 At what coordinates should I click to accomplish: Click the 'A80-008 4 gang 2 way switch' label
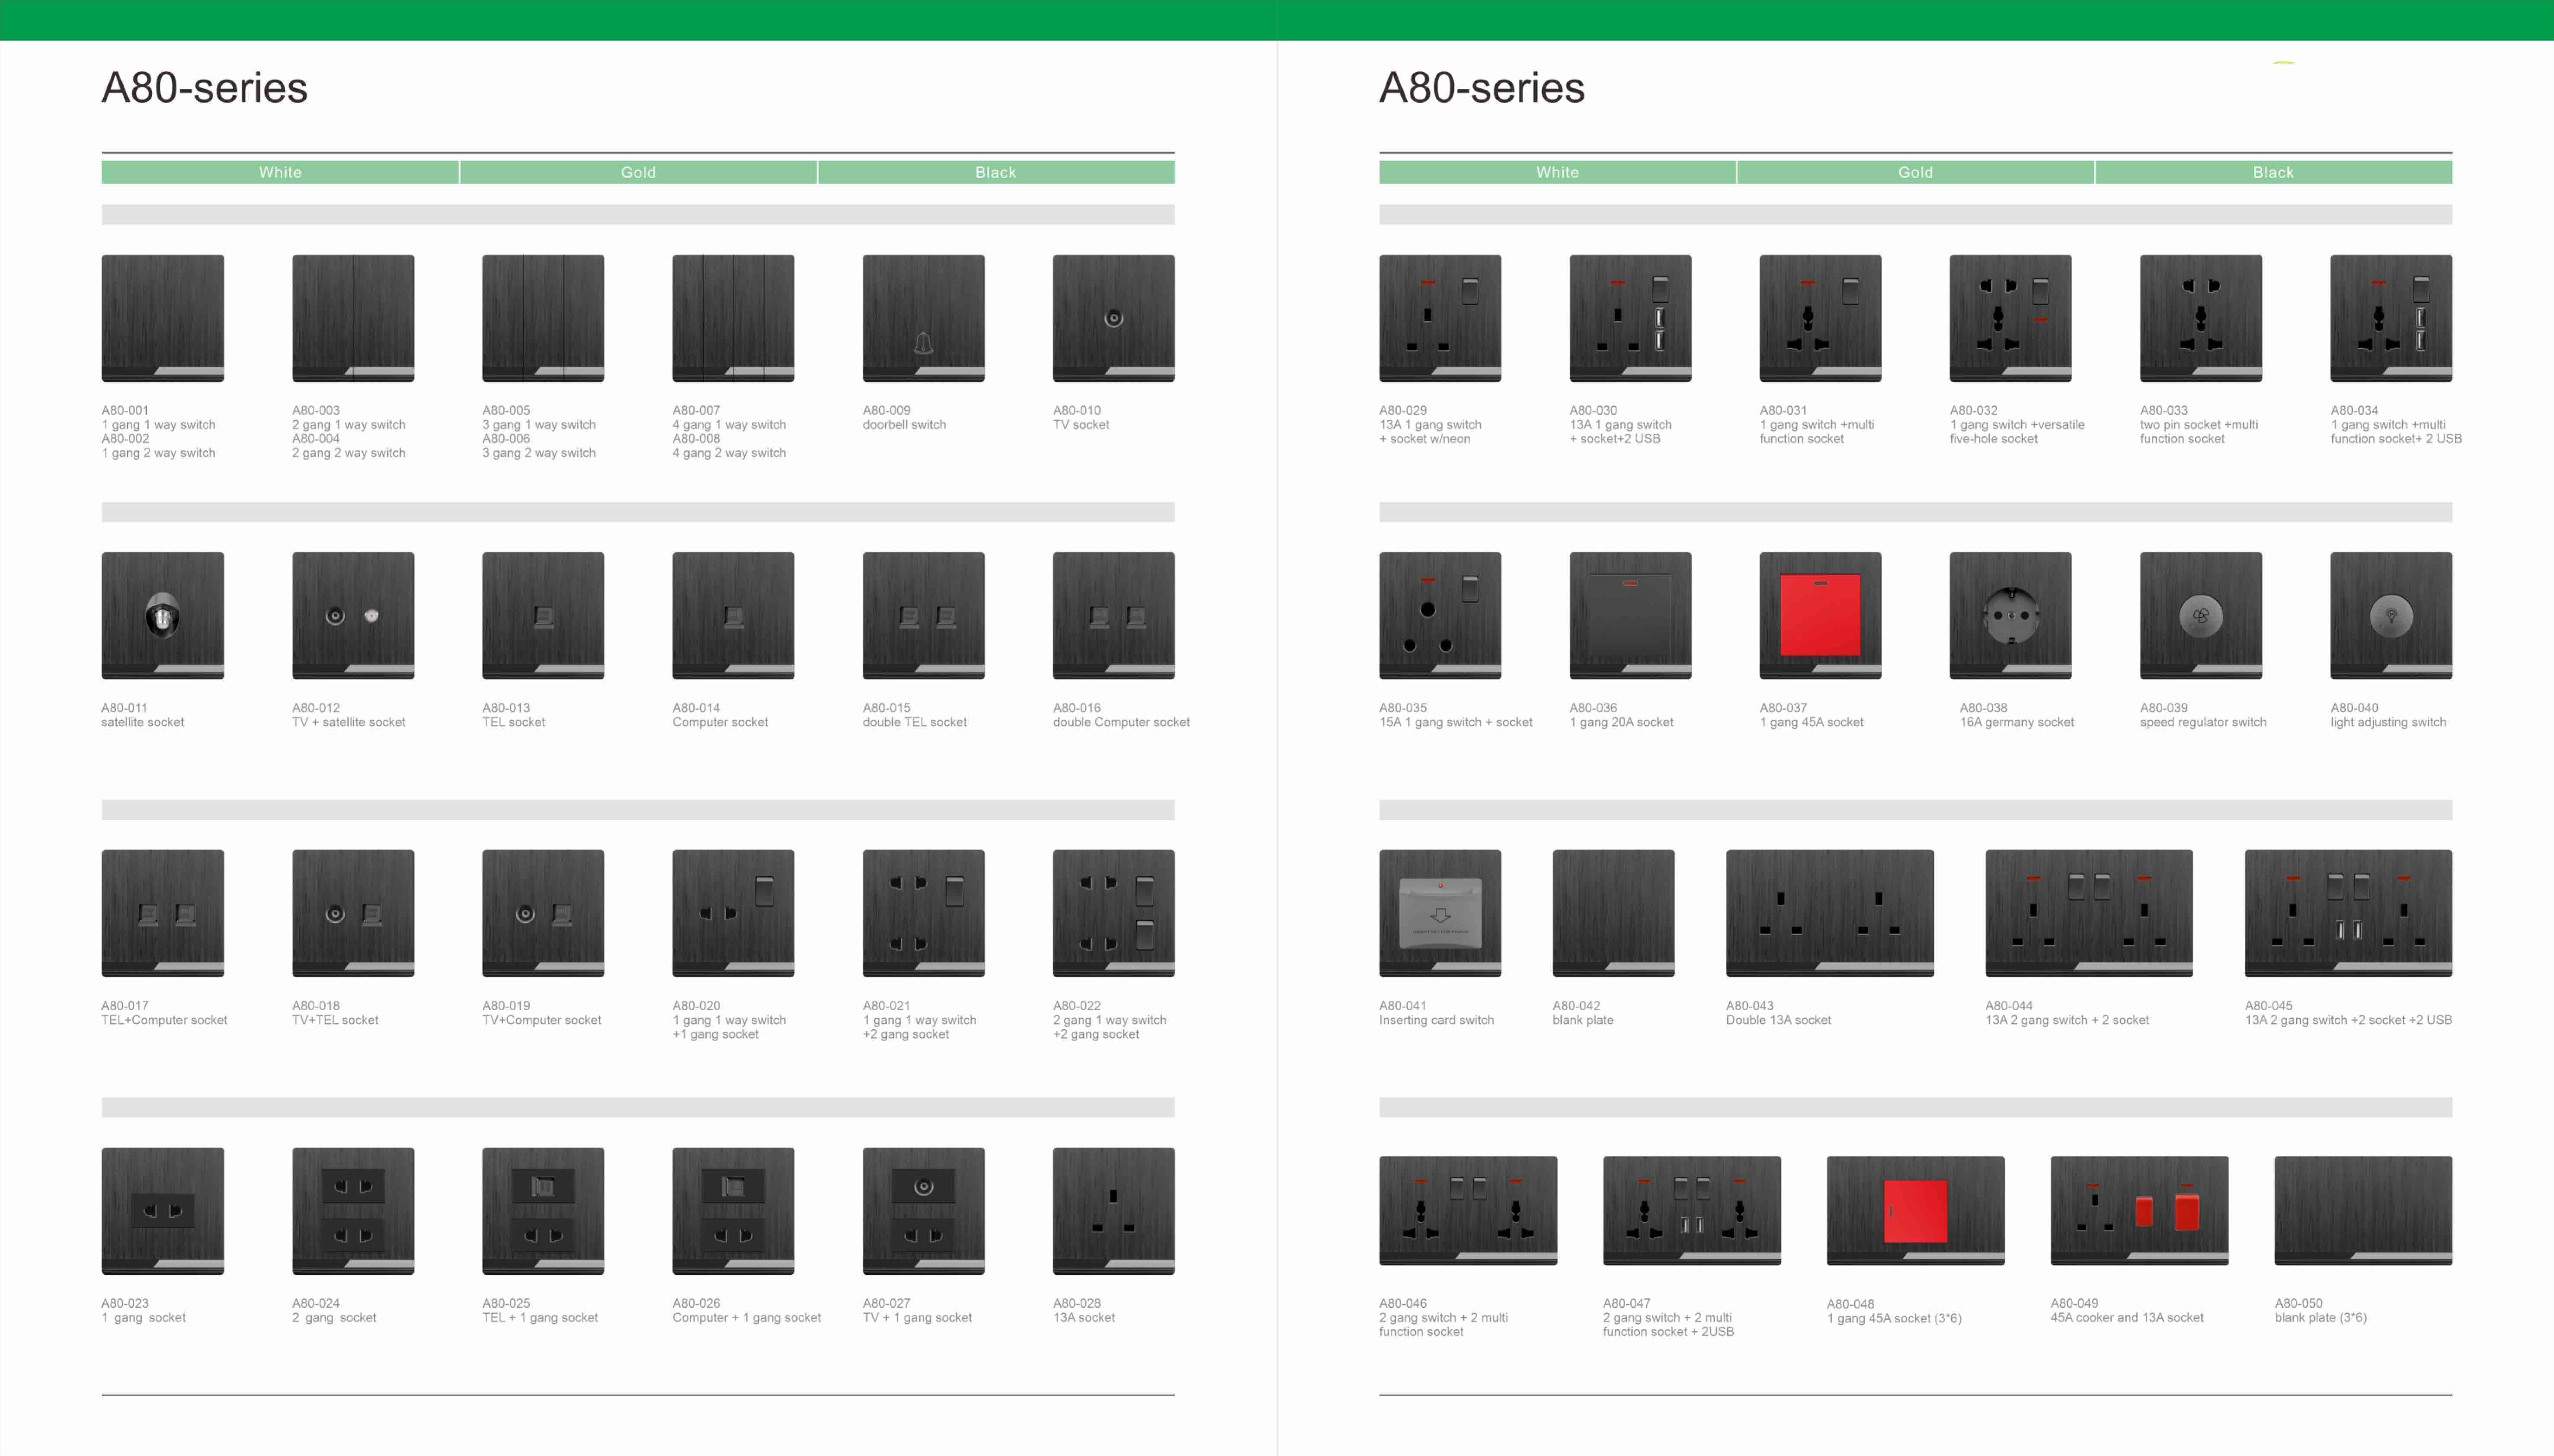tap(729, 446)
